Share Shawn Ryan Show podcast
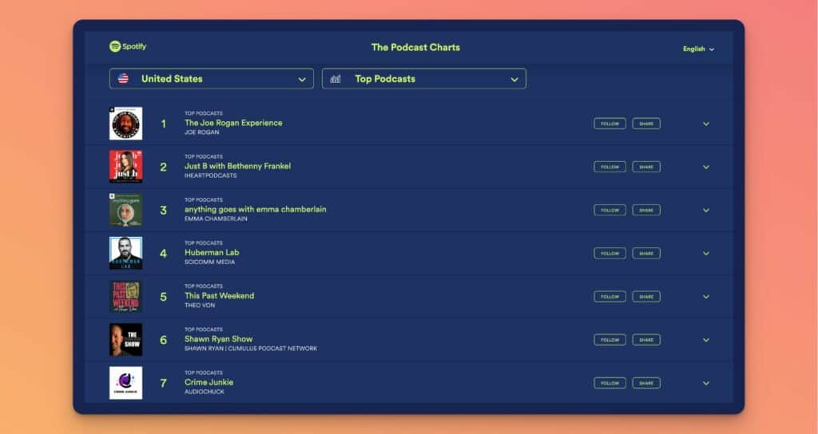Screen dimensions: 818x434 tap(646, 340)
